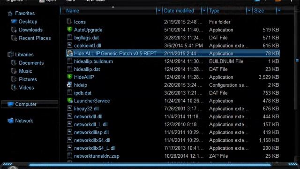Select the hideip configuration gear icon

pyautogui.click(x=69, y=84)
